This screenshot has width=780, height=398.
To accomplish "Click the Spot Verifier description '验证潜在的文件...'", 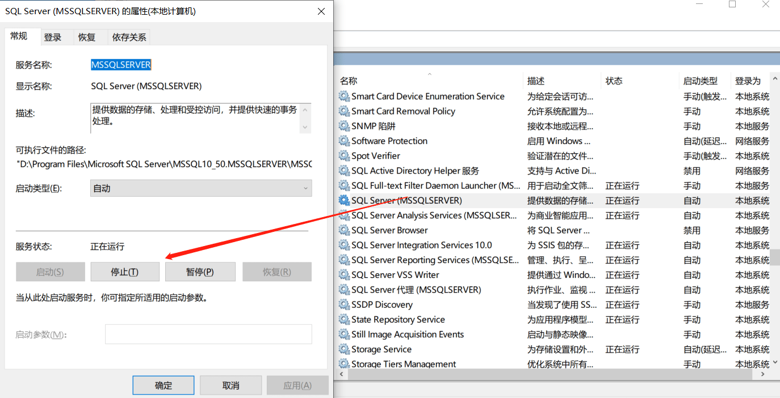I will point(561,156).
